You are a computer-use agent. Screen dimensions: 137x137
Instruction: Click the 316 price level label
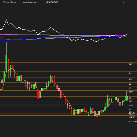(130, 101)
